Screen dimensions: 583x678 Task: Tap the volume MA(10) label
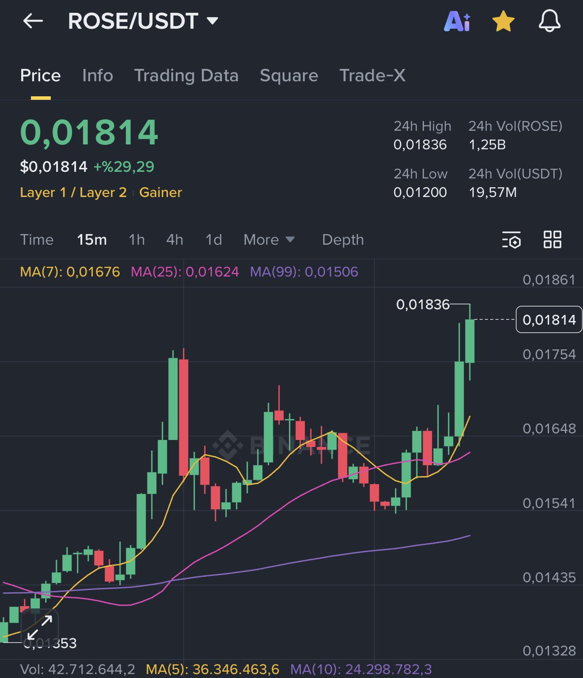[361, 669]
